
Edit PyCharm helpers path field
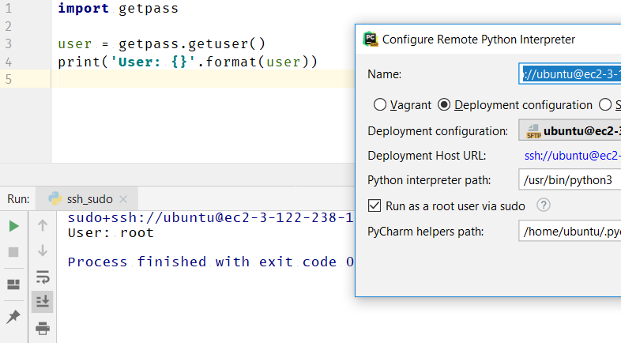570,231
